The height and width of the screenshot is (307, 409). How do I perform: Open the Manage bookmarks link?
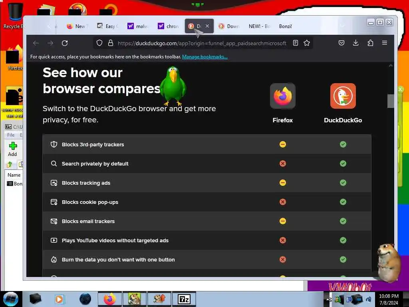click(x=205, y=57)
